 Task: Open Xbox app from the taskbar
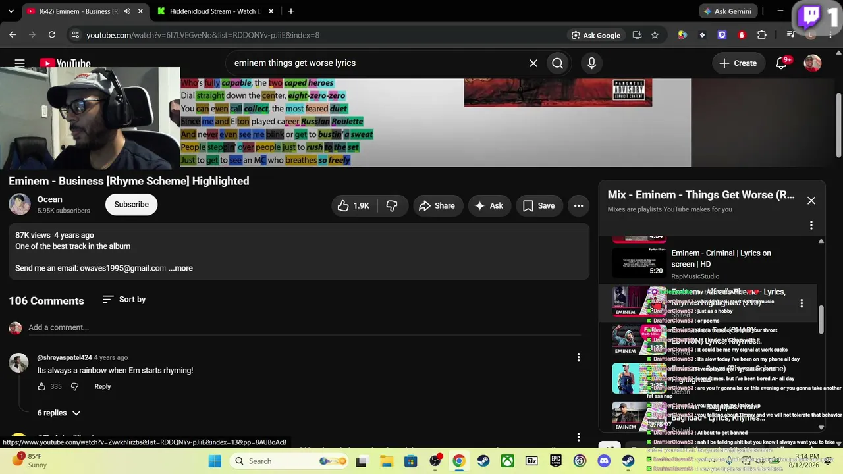(x=507, y=461)
